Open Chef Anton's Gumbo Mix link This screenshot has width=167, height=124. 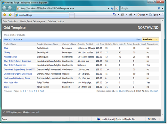15,65
